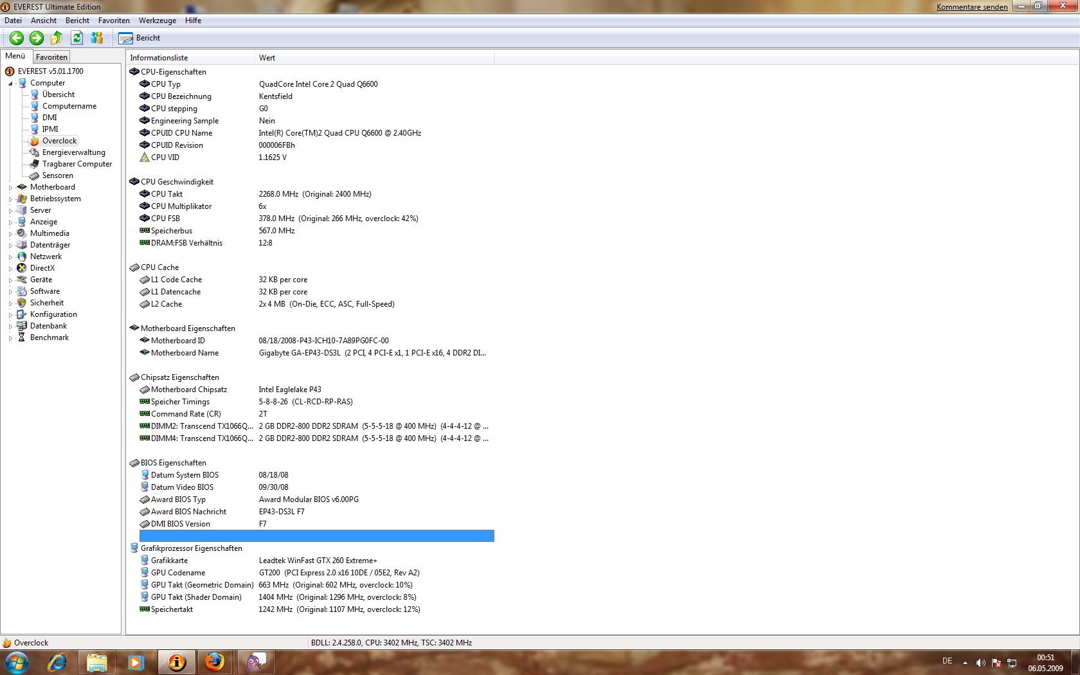Select Energieverwaltung in the tree

click(73, 152)
